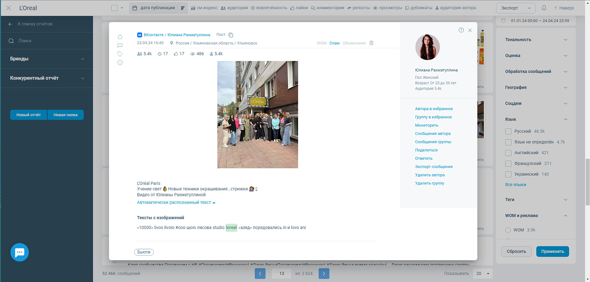Select the WOM radio button
This screenshot has width=590, height=282.
[x=508, y=230]
